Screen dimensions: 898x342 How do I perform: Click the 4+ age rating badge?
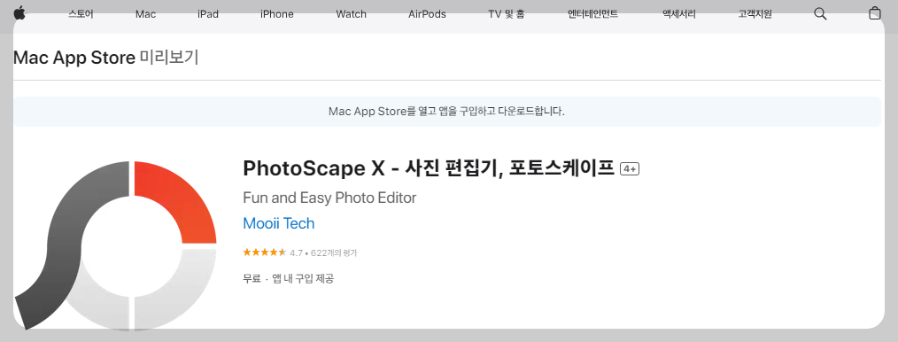(630, 169)
